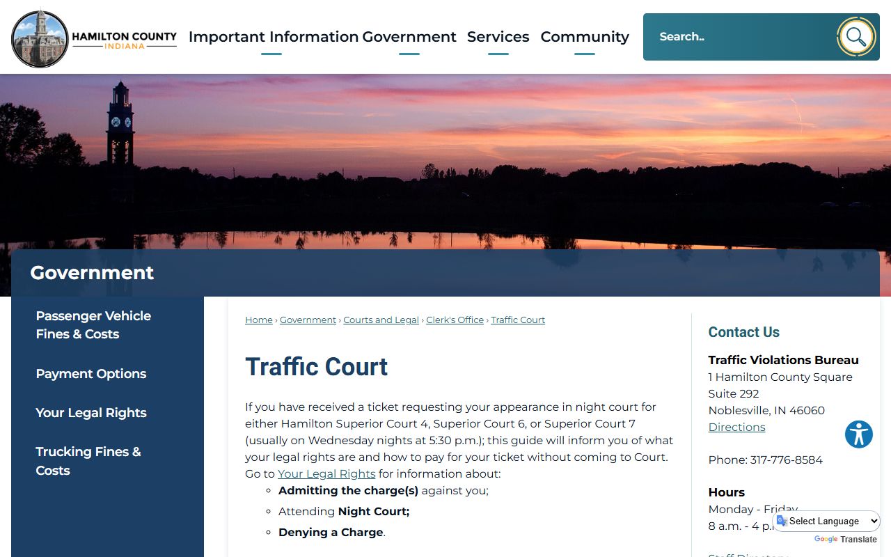
Task: Click the magnifying glass search icon
Action: pos(856,37)
